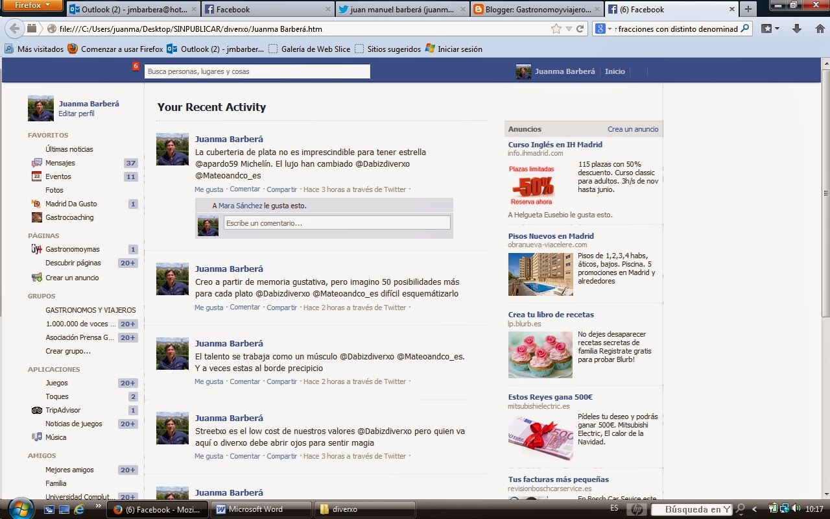
Task: Click the red notifications badge showing 6
Action: [136, 66]
